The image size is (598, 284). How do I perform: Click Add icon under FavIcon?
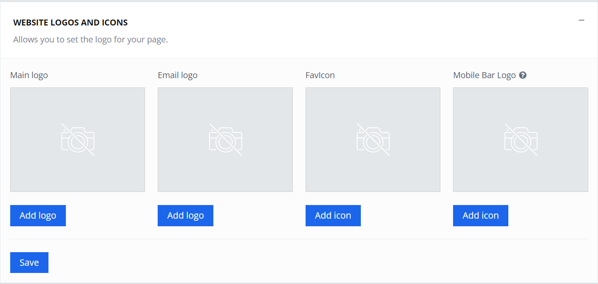[x=333, y=216]
